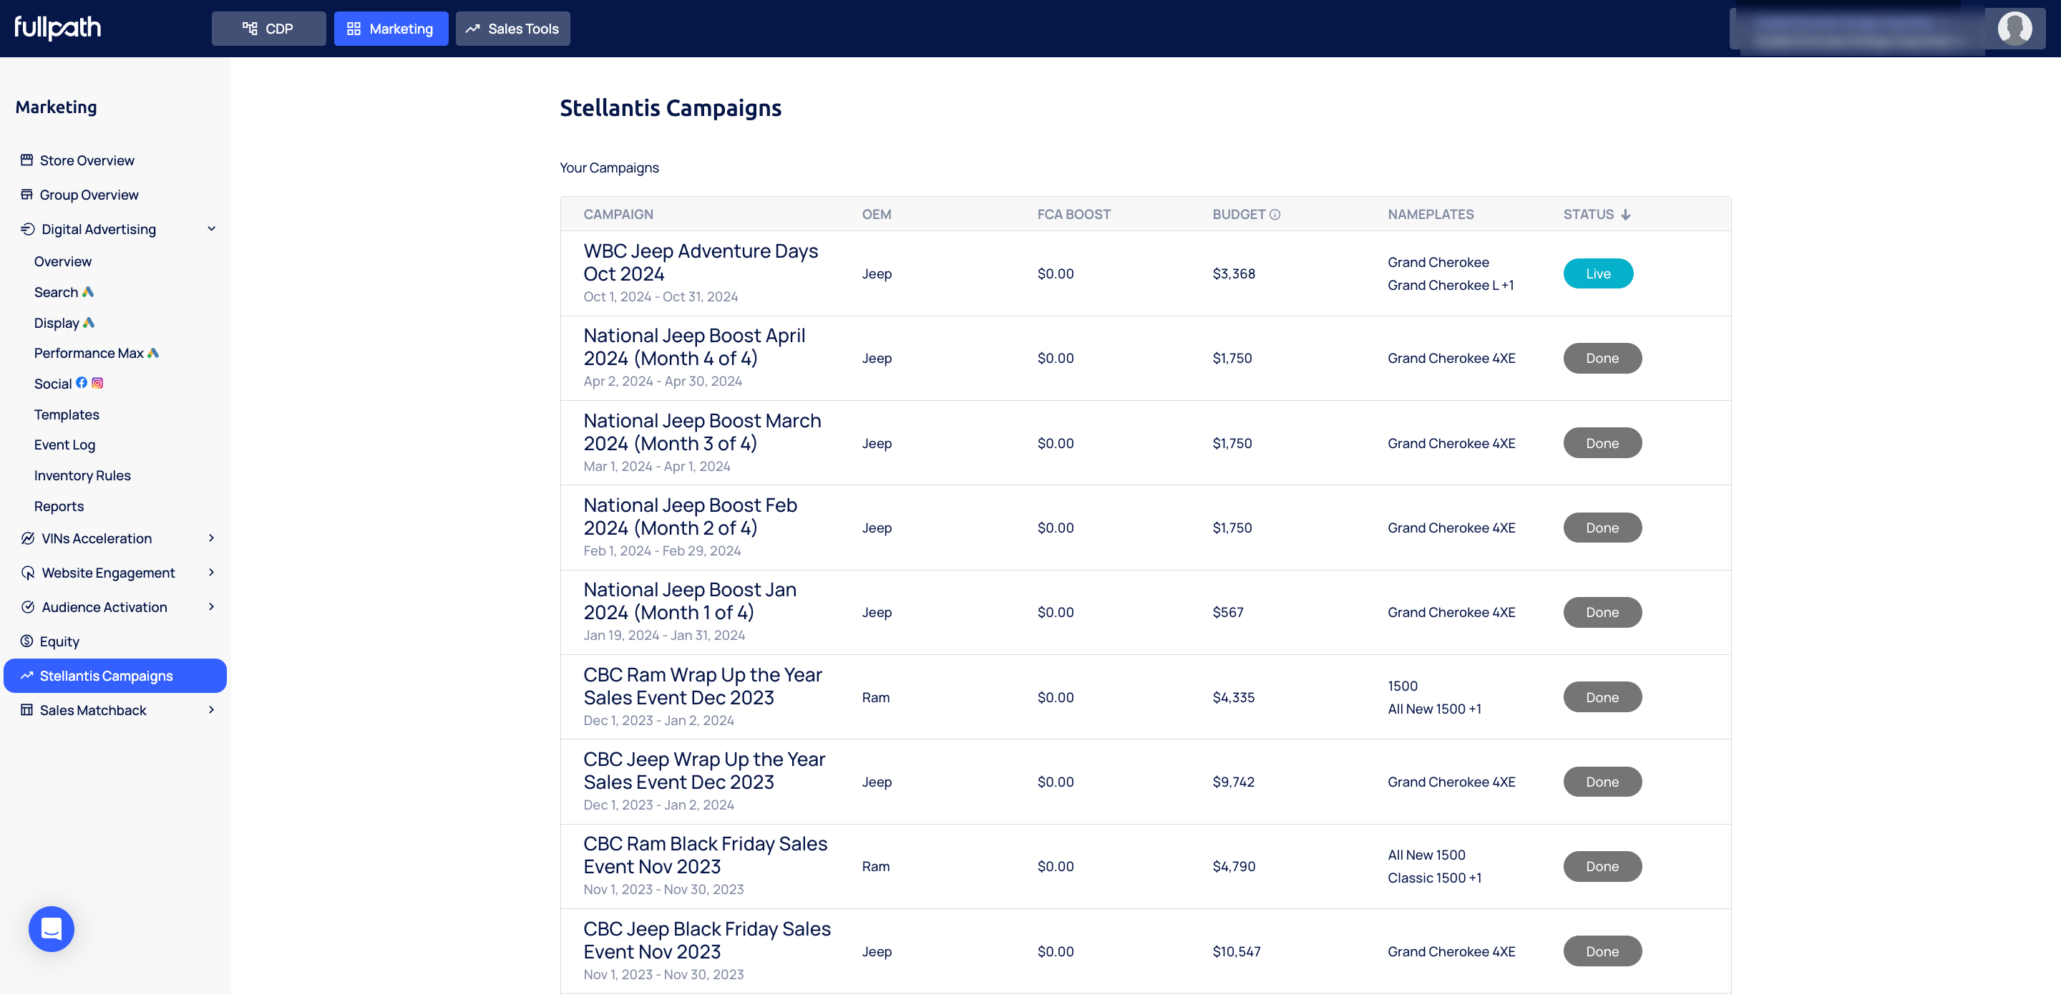Click the user profile avatar icon

coord(2014,28)
